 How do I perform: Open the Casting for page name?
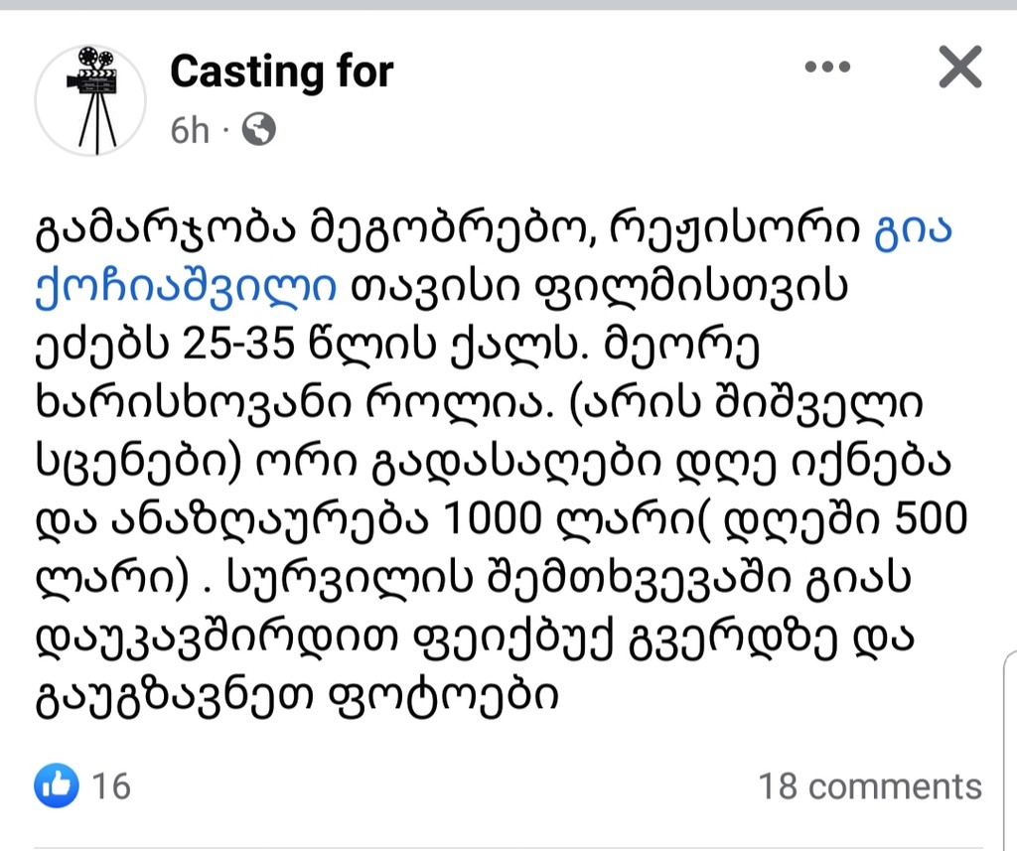(x=282, y=71)
